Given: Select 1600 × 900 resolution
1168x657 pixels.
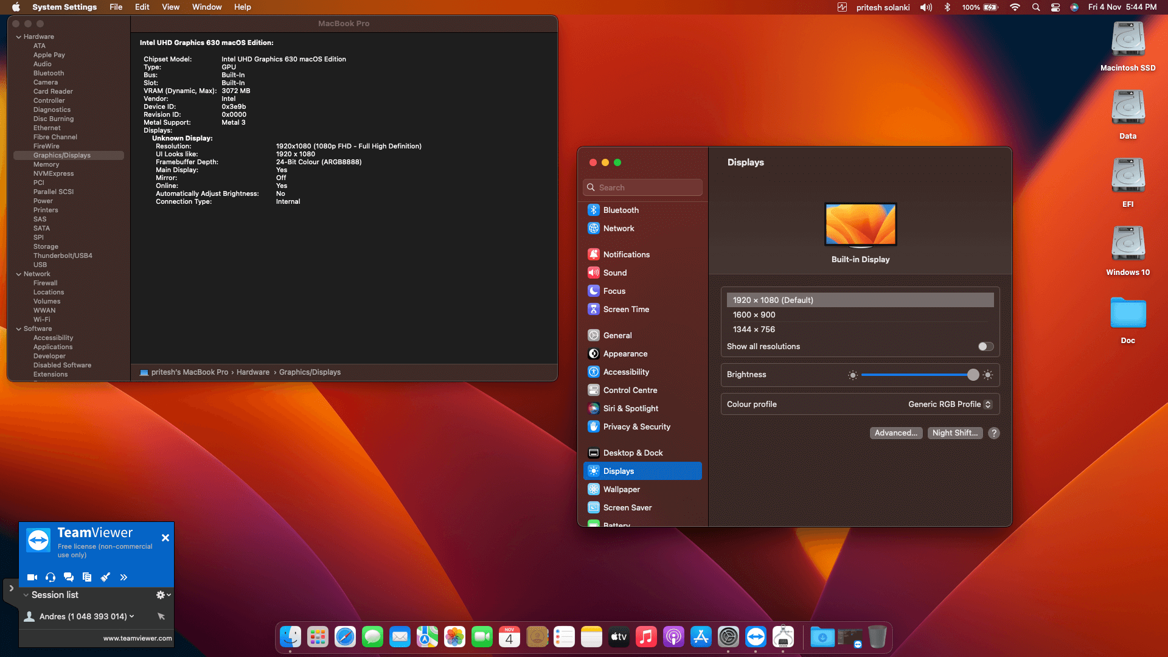Looking at the screenshot, I should click(x=860, y=315).
